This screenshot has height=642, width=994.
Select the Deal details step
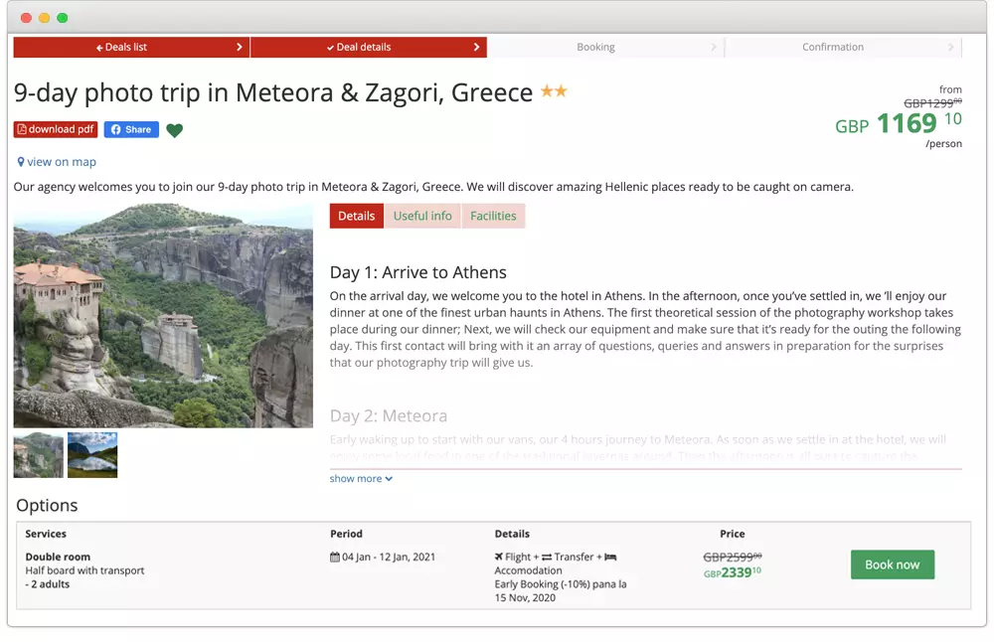(367, 47)
